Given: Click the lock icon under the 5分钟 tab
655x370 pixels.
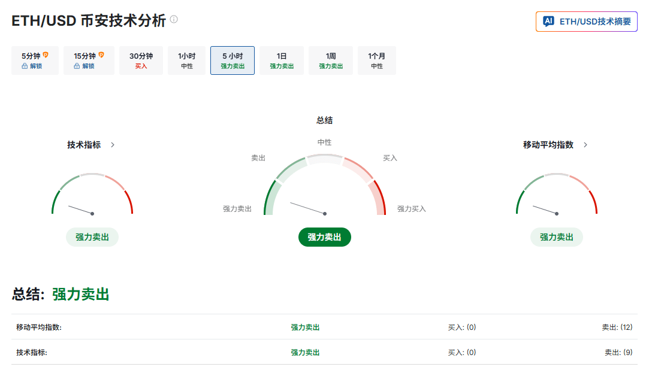Looking at the screenshot, I should [25, 66].
